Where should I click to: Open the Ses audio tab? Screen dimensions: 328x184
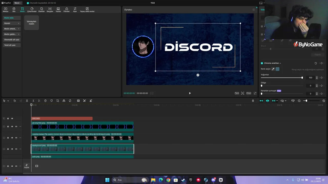tap(14, 10)
